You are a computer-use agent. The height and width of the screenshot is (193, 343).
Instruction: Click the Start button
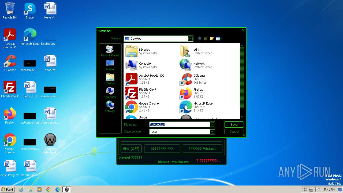7,189
